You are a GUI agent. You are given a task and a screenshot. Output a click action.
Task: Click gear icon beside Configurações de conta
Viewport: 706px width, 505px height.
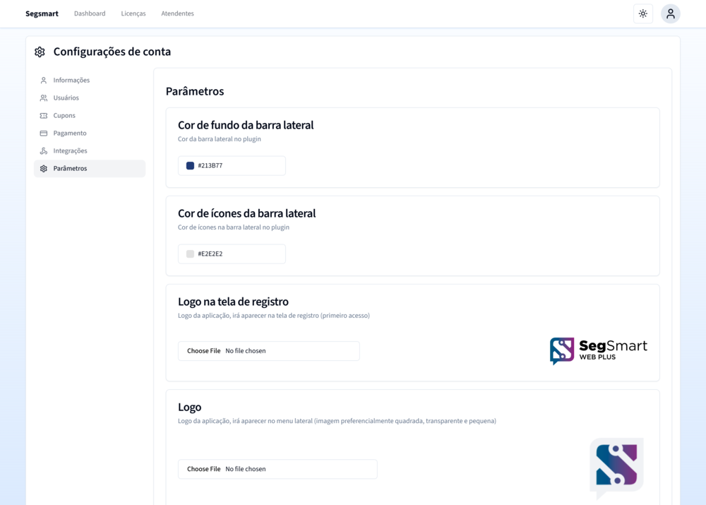pos(40,52)
